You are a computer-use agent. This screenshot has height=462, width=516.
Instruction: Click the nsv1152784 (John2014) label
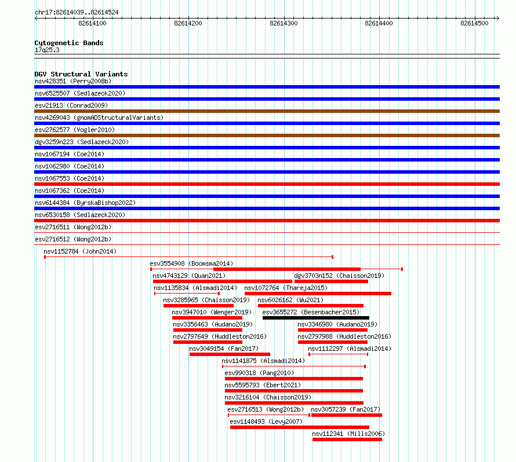80,251
